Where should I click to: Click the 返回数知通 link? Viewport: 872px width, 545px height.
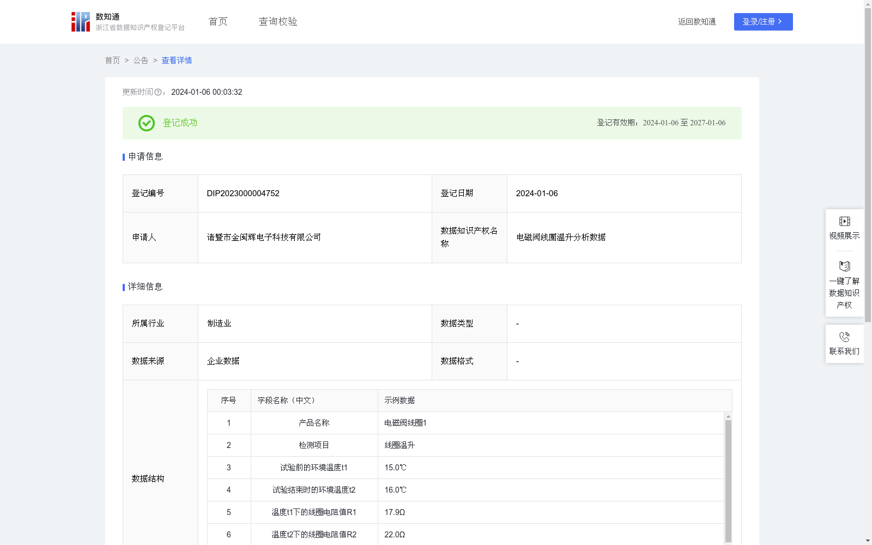697,22
